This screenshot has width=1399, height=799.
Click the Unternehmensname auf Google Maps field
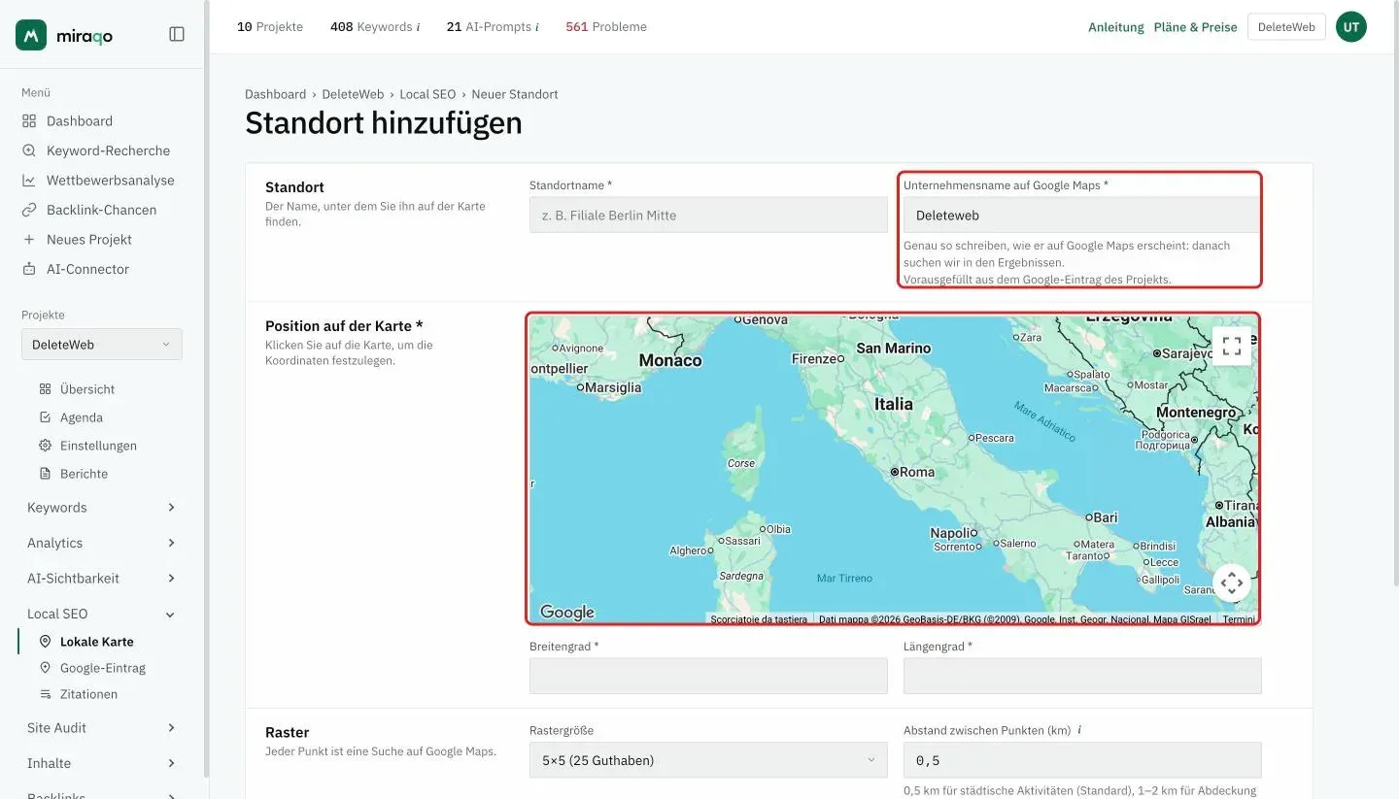point(1082,216)
